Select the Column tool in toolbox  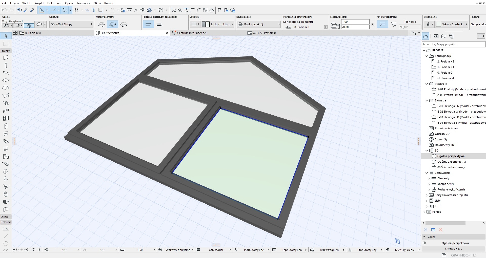pos(6,65)
